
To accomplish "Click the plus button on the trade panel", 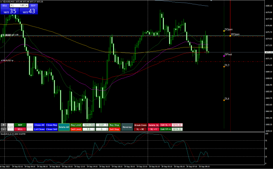I will 3,125.
